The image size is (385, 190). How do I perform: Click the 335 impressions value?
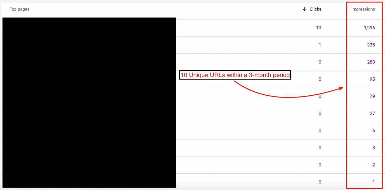(371, 45)
